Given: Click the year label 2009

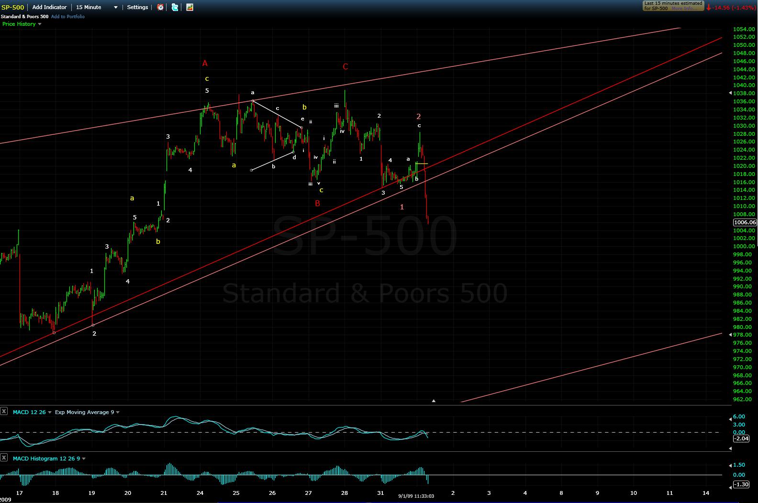Looking at the screenshot, I should pos(6,500).
